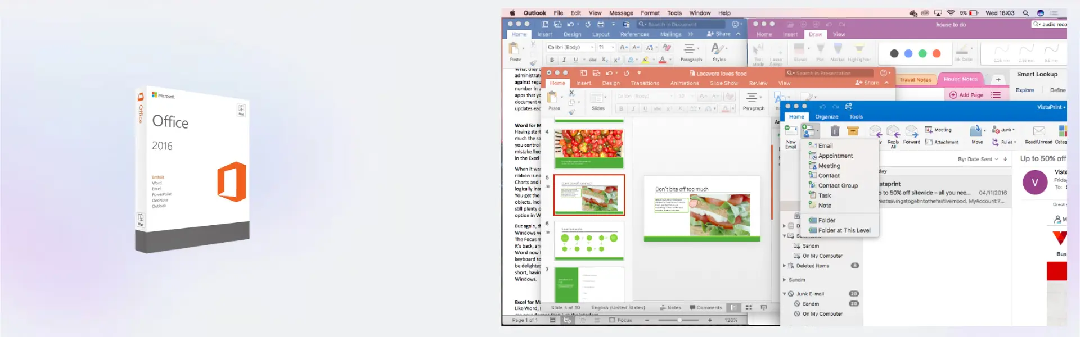This screenshot has height=337, width=1080.
Task: Click Add Page in OneNote
Action: tap(967, 95)
